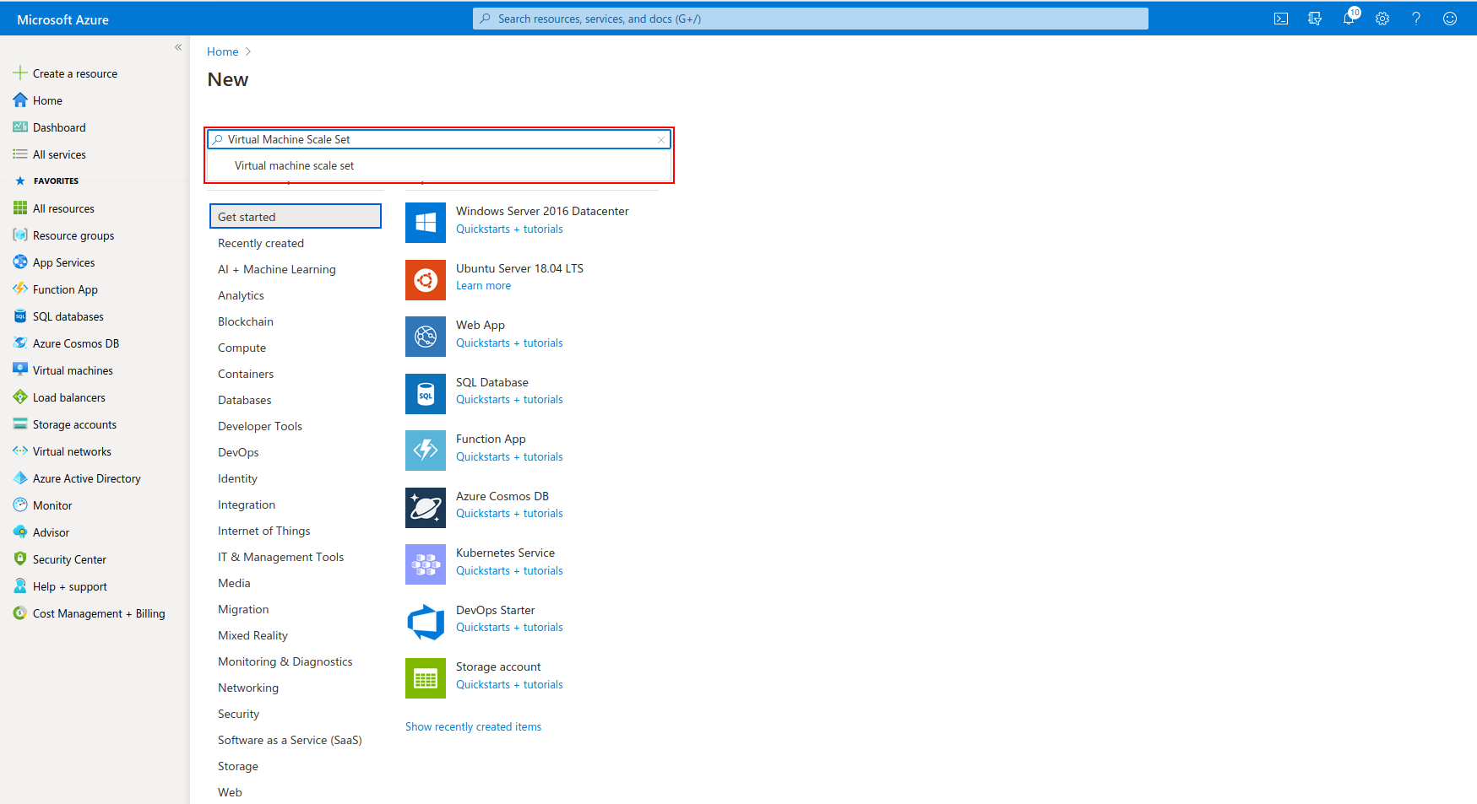The width and height of the screenshot is (1477, 804).
Task: Open the Storage category
Action: pyautogui.click(x=238, y=766)
